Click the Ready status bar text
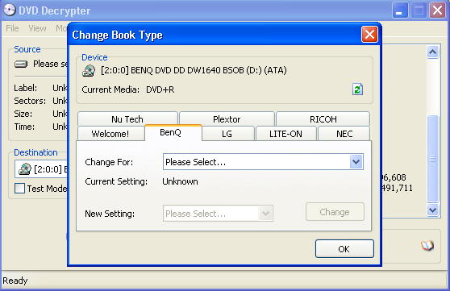Viewport: 450px width, 291px height. coord(15,281)
